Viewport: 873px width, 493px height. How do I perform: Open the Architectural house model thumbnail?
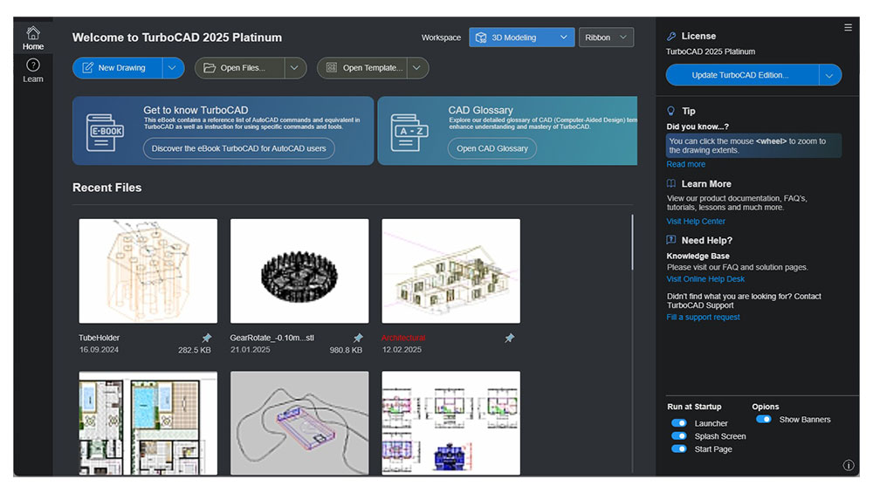pos(451,271)
